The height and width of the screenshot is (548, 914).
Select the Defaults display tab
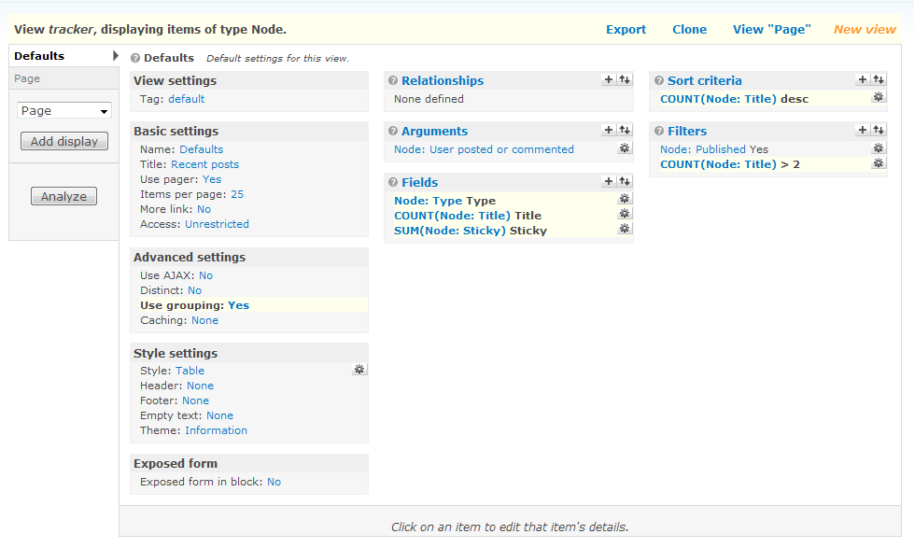pos(39,56)
